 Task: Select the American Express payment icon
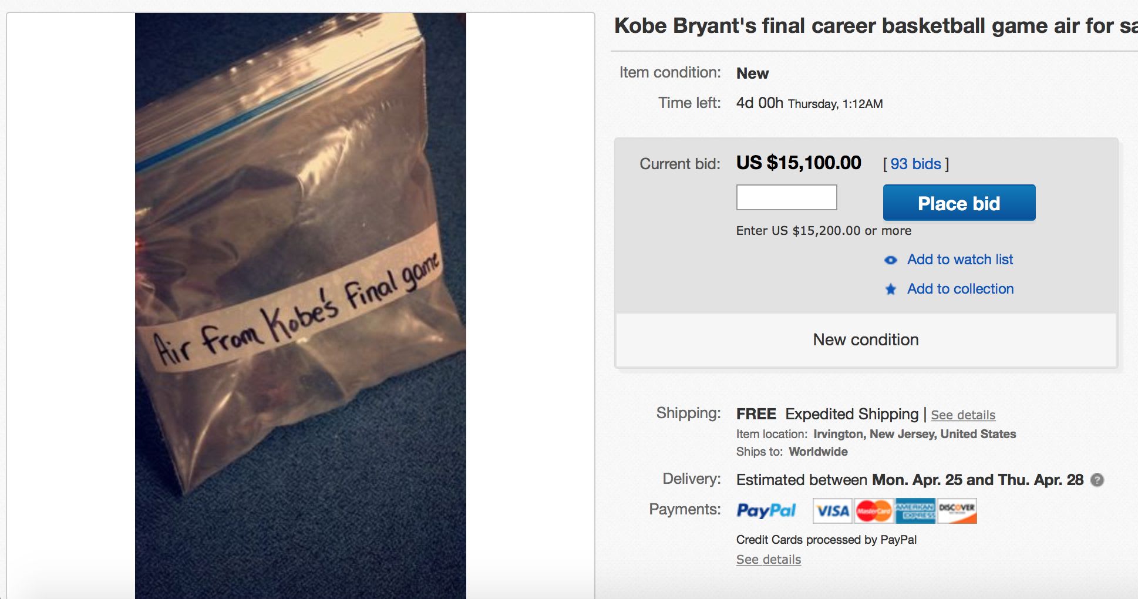(915, 510)
